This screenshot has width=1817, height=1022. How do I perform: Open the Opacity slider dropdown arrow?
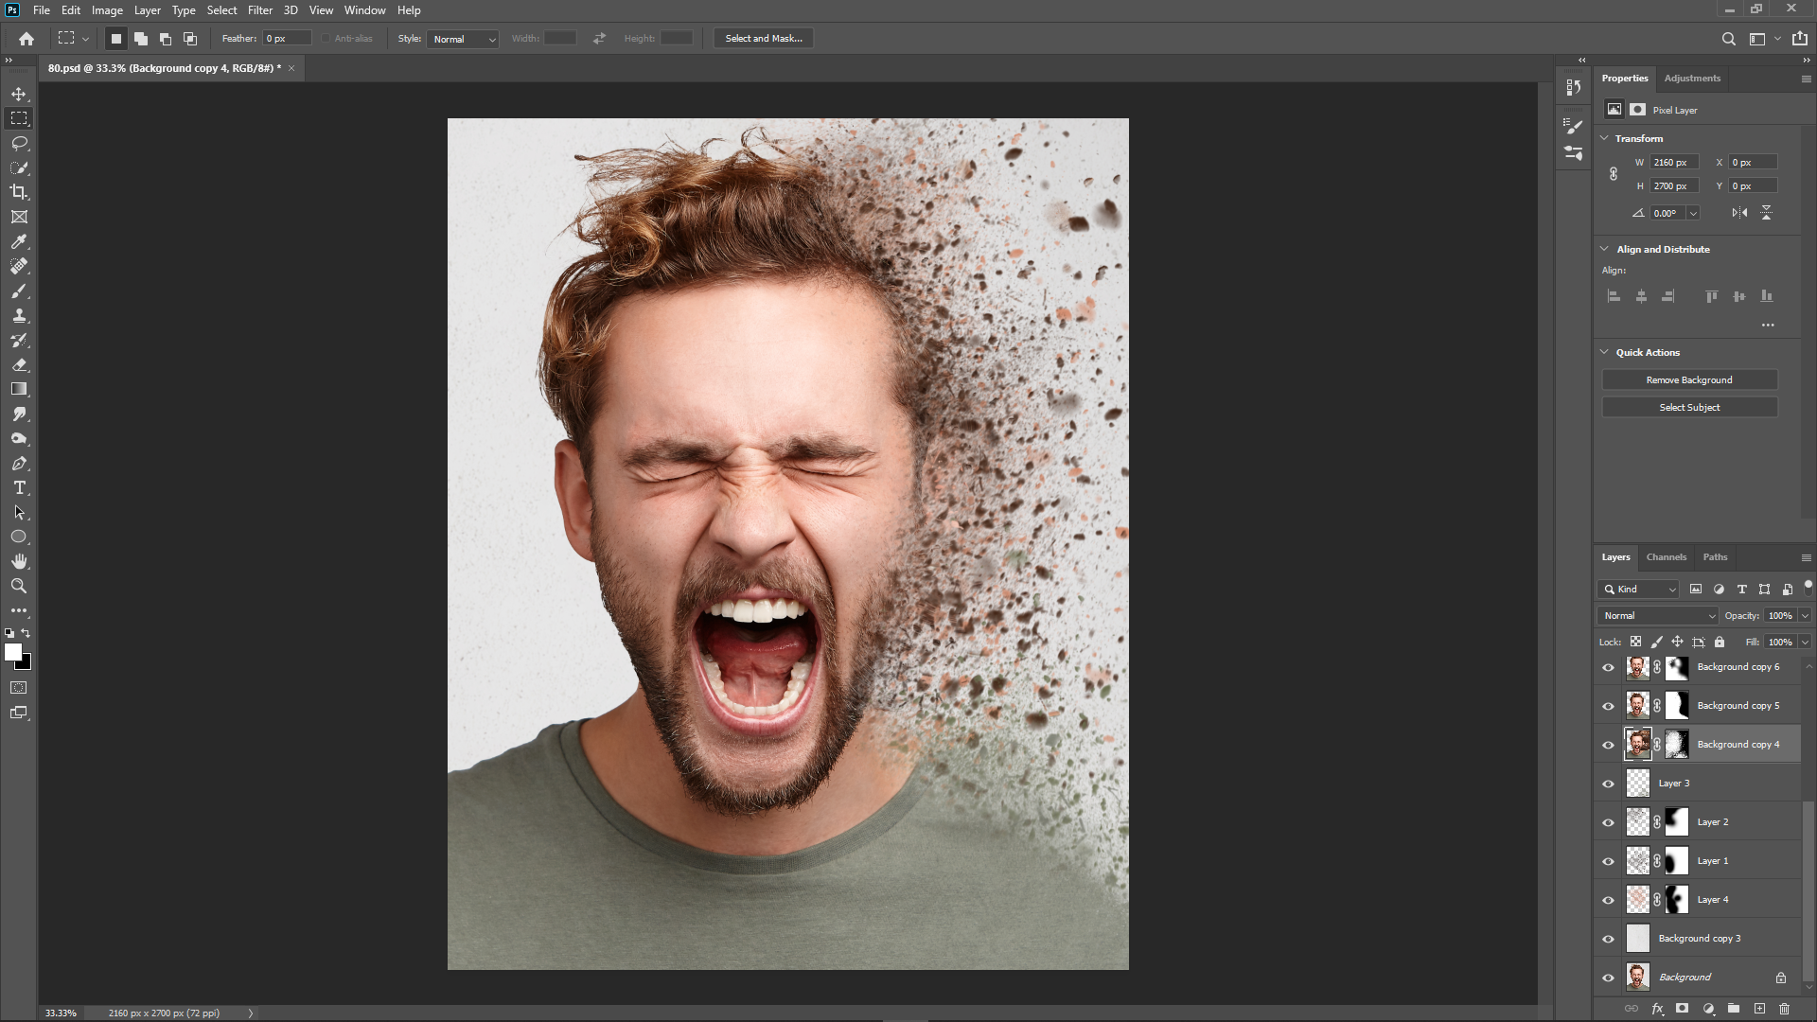(x=1805, y=615)
